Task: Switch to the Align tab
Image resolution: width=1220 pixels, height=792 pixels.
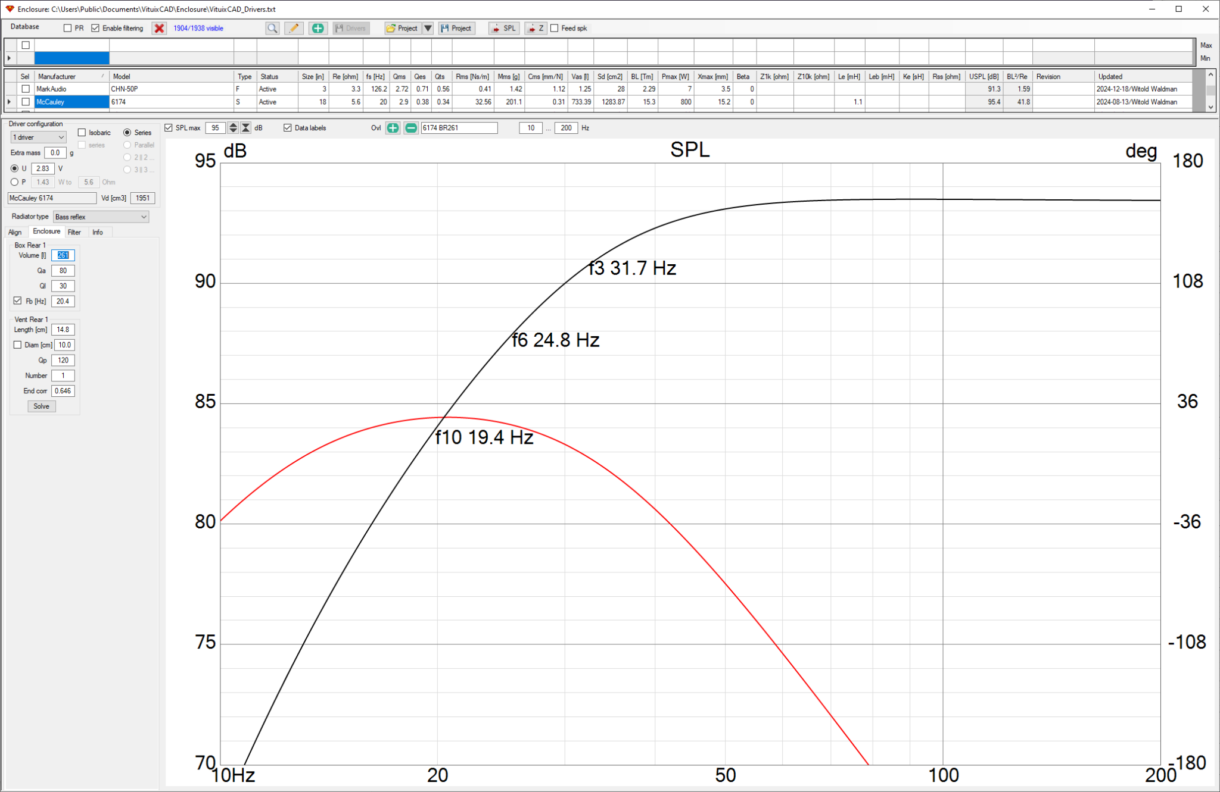Action: 15,233
